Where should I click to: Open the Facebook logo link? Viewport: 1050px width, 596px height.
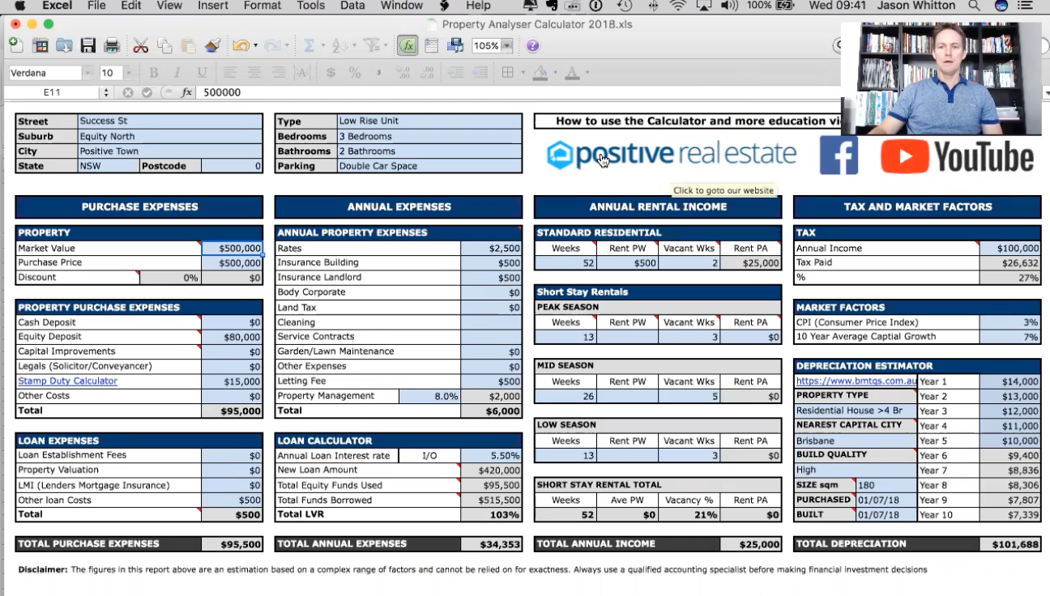(x=839, y=155)
